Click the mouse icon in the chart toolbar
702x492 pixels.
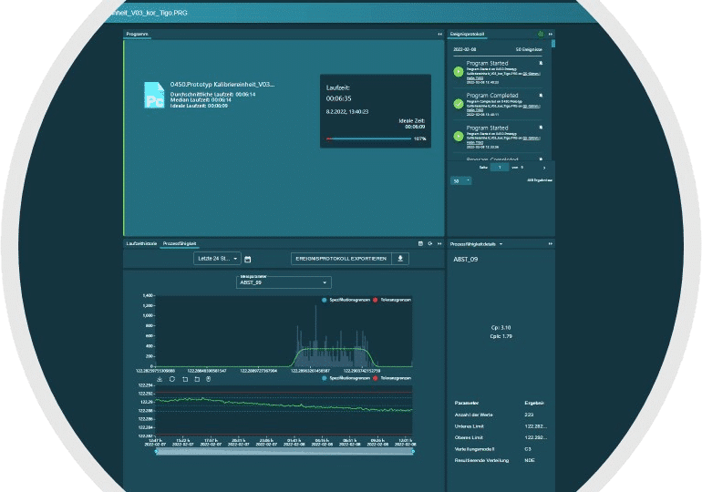pyautogui.click(x=208, y=379)
